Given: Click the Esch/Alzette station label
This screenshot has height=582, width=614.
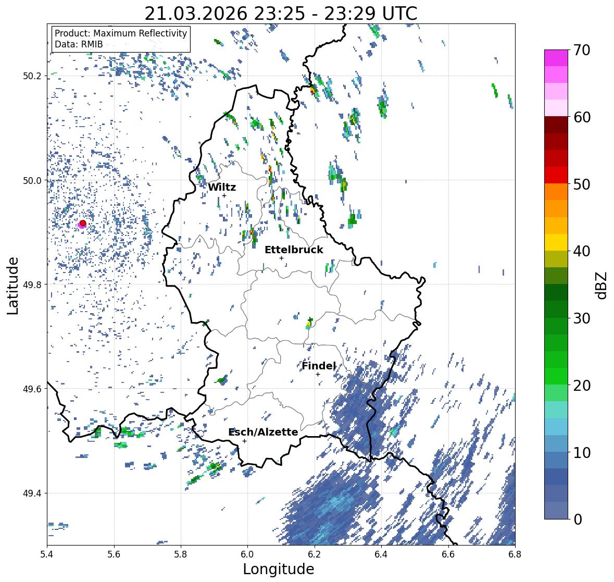Looking at the screenshot, I should [263, 432].
